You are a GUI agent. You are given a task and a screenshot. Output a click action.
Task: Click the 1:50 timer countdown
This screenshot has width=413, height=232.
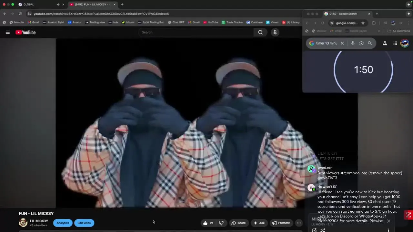pyautogui.click(x=363, y=70)
